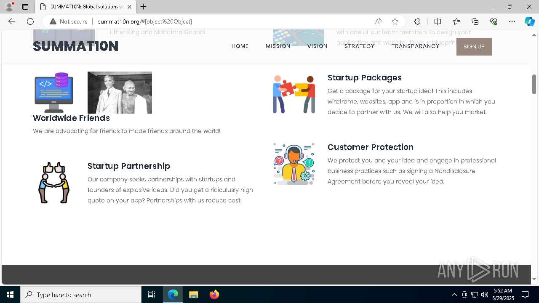Viewport: 539px width, 303px height.
Task: Show hidden system tray icons
Action: pos(454,295)
